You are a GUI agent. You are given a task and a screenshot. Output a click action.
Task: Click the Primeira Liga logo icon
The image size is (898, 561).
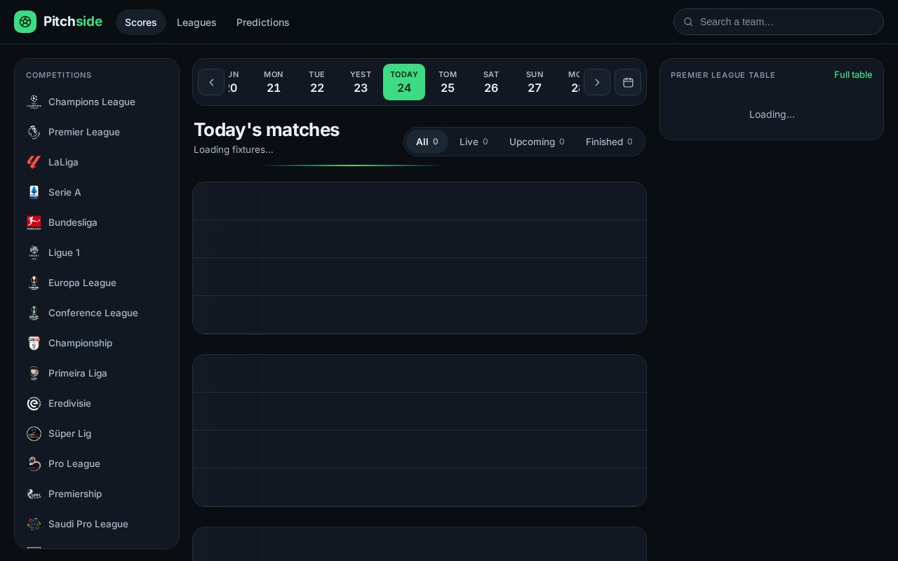coord(34,373)
